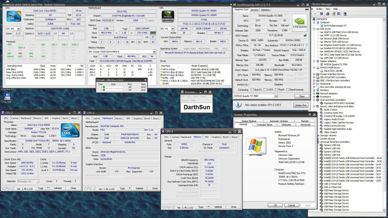Open the CPU #0 selector dropdown in HWiNFO

pos(18,29)
